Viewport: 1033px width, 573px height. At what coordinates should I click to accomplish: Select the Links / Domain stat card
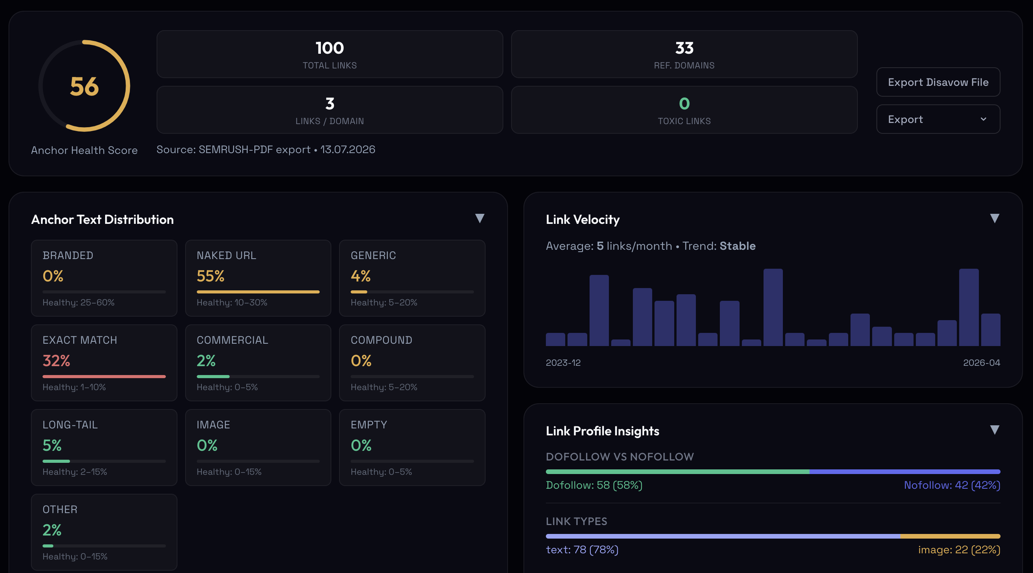tap(330, 110)
